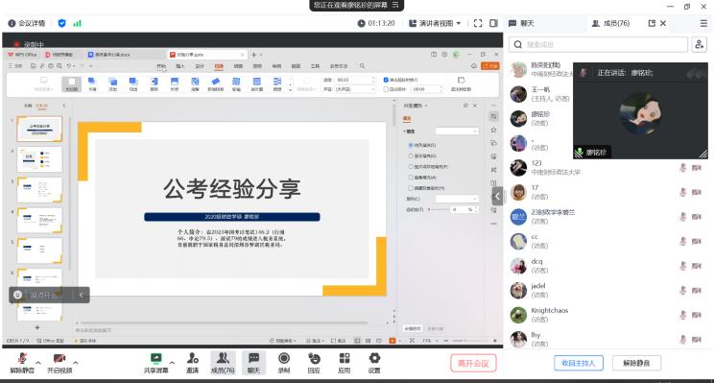Click the 收回主持人 button

pyautogui.click(x=579, y=363)
